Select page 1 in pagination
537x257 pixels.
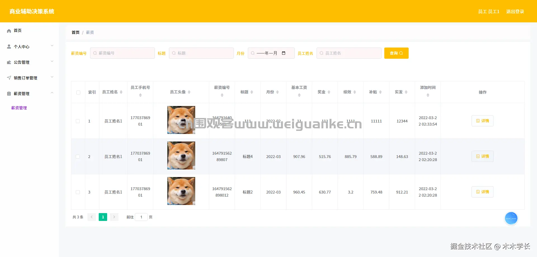pyautogui.click(x=103, y=217)
